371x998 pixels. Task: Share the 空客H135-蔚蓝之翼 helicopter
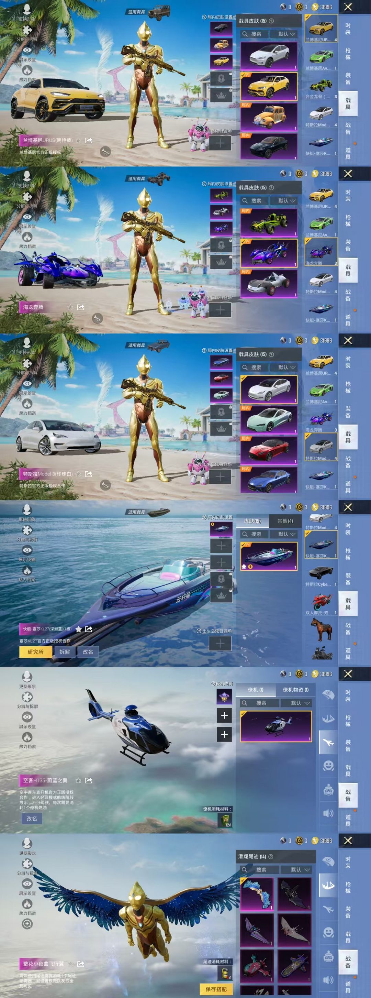coord(89,780)
